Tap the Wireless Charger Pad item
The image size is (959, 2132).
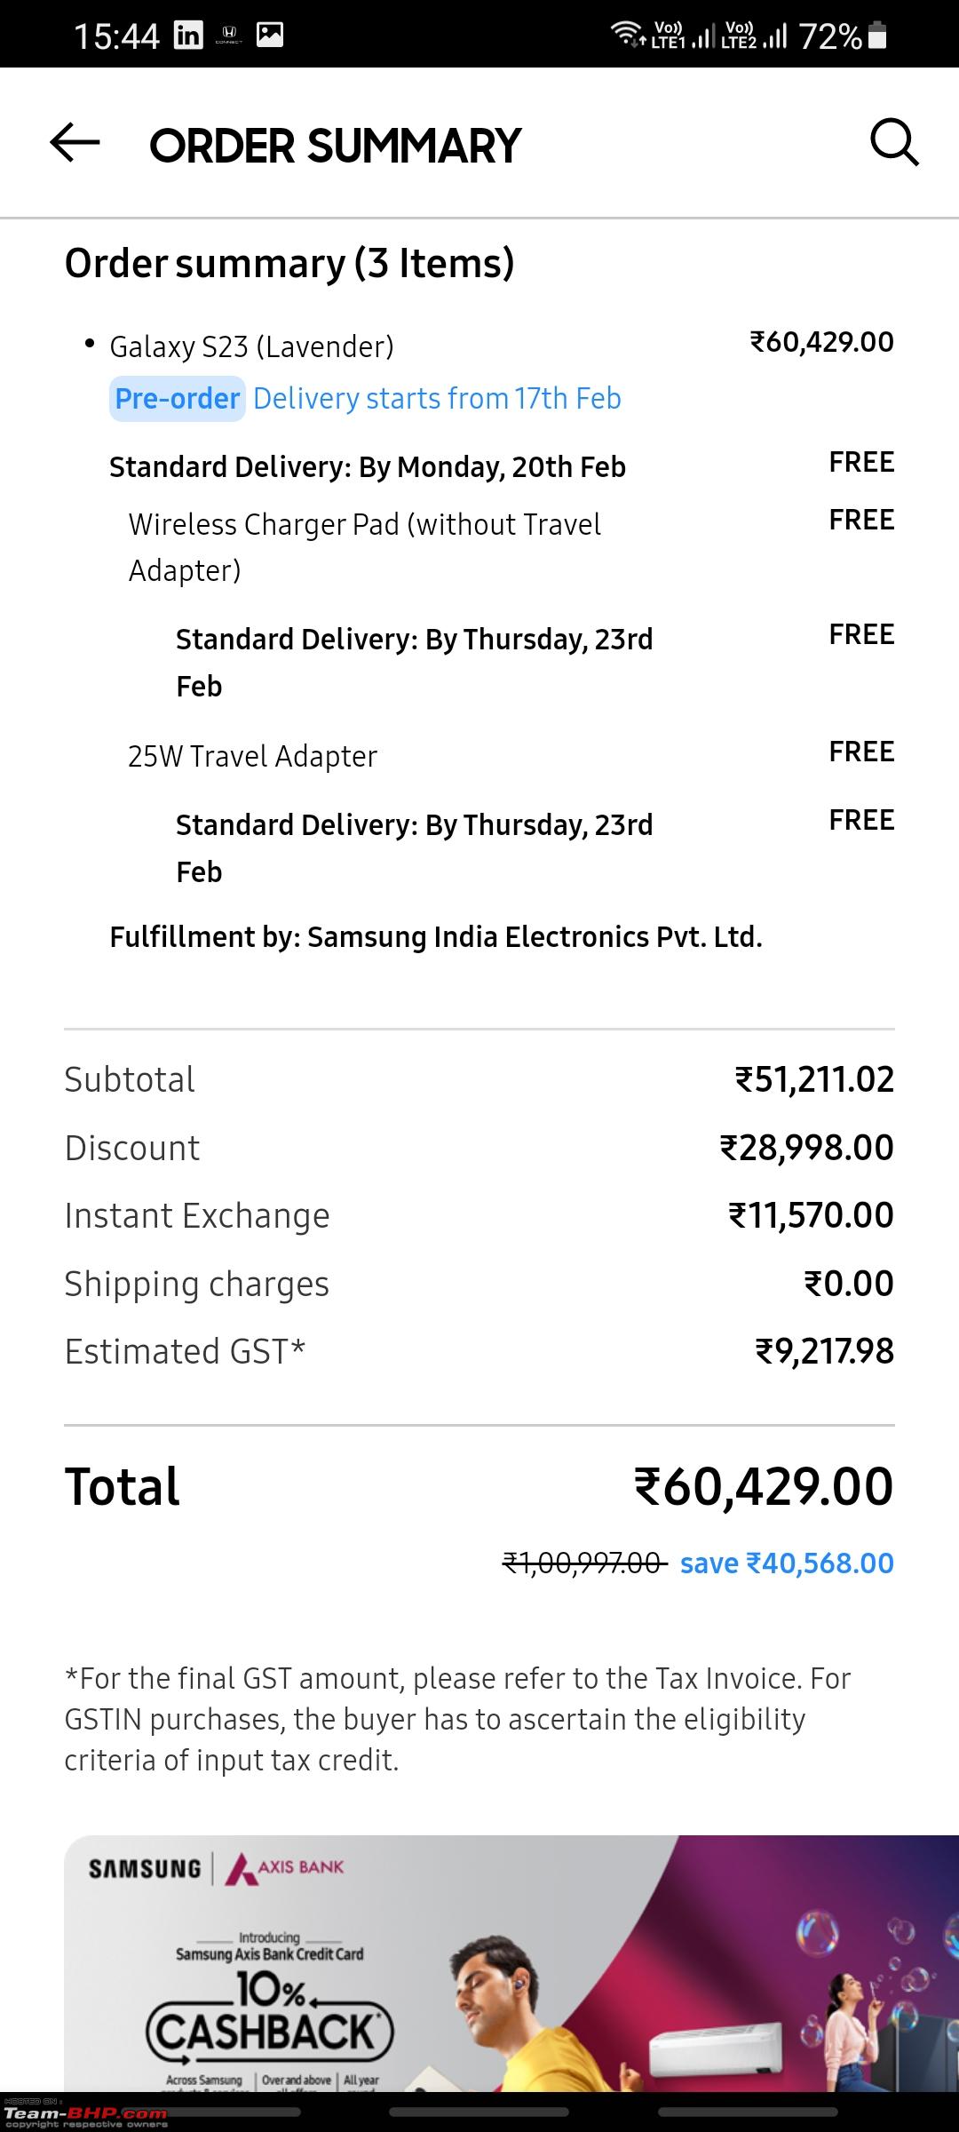coord(365,547)
